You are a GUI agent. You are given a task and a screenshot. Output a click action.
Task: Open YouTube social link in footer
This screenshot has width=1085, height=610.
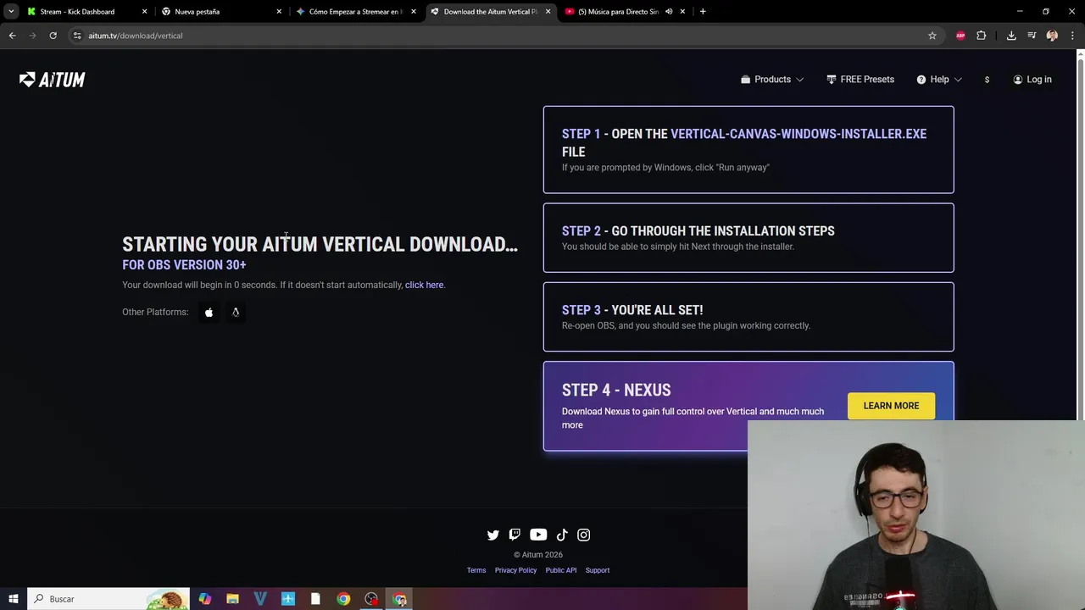pyautogui.click(x=538, y=535)
